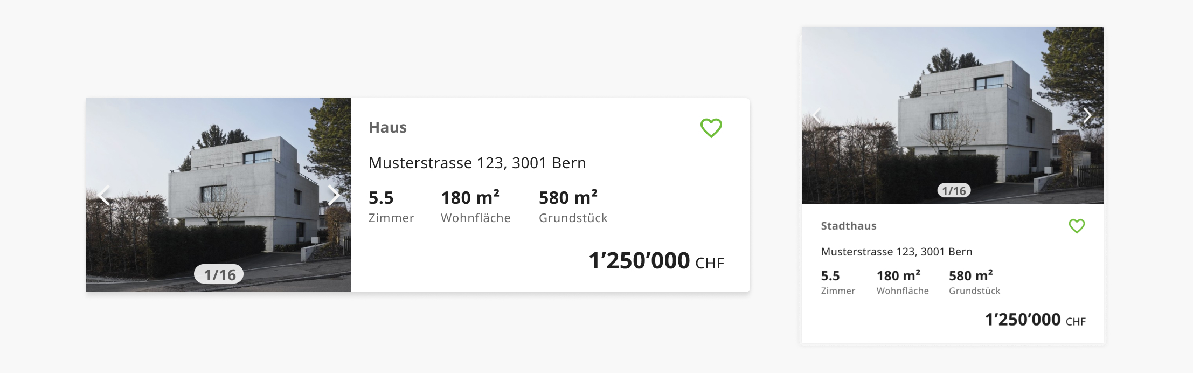The image size is (1193, 373).
Task: Click 580 m² Grundstück on Stadthaus card
Action: 974,282
